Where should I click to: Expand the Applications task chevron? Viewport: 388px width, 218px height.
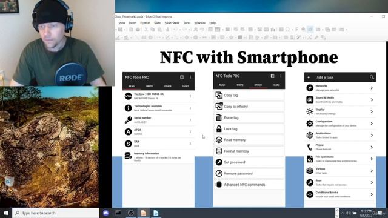coord(372,135)
